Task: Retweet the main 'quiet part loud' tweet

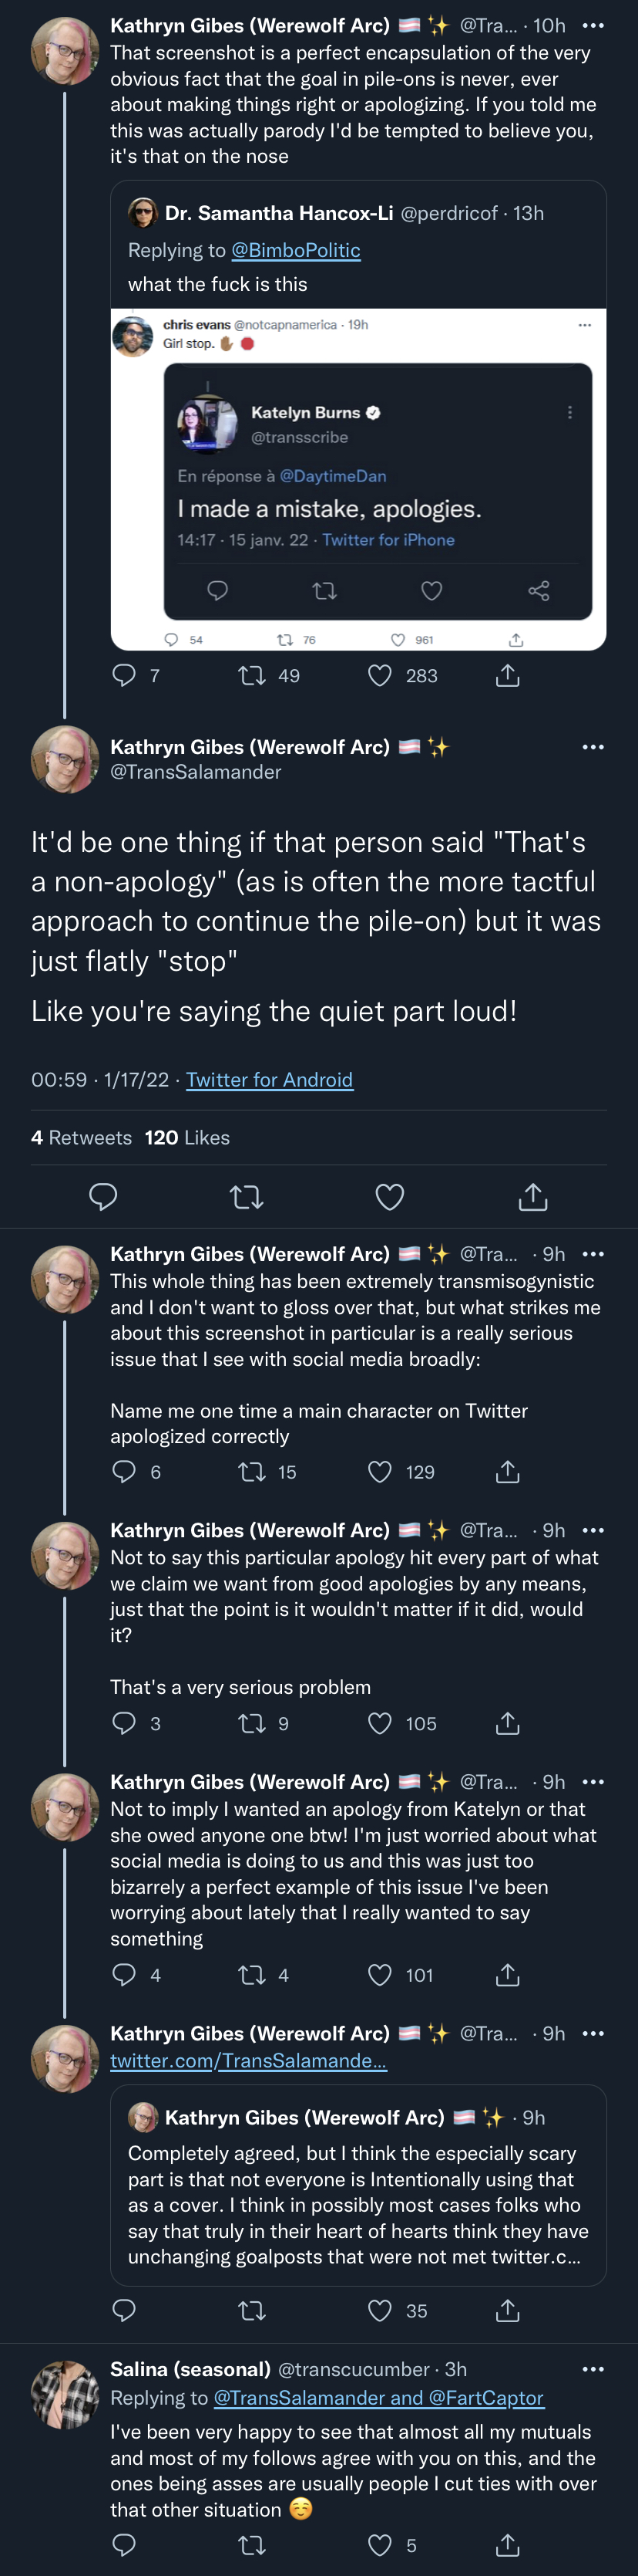Action: [x=247, y=1197]
